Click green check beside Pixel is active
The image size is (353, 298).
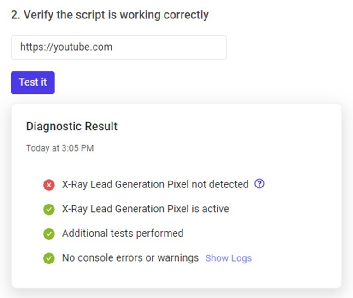pyautogui.click(x=49, y=209)
